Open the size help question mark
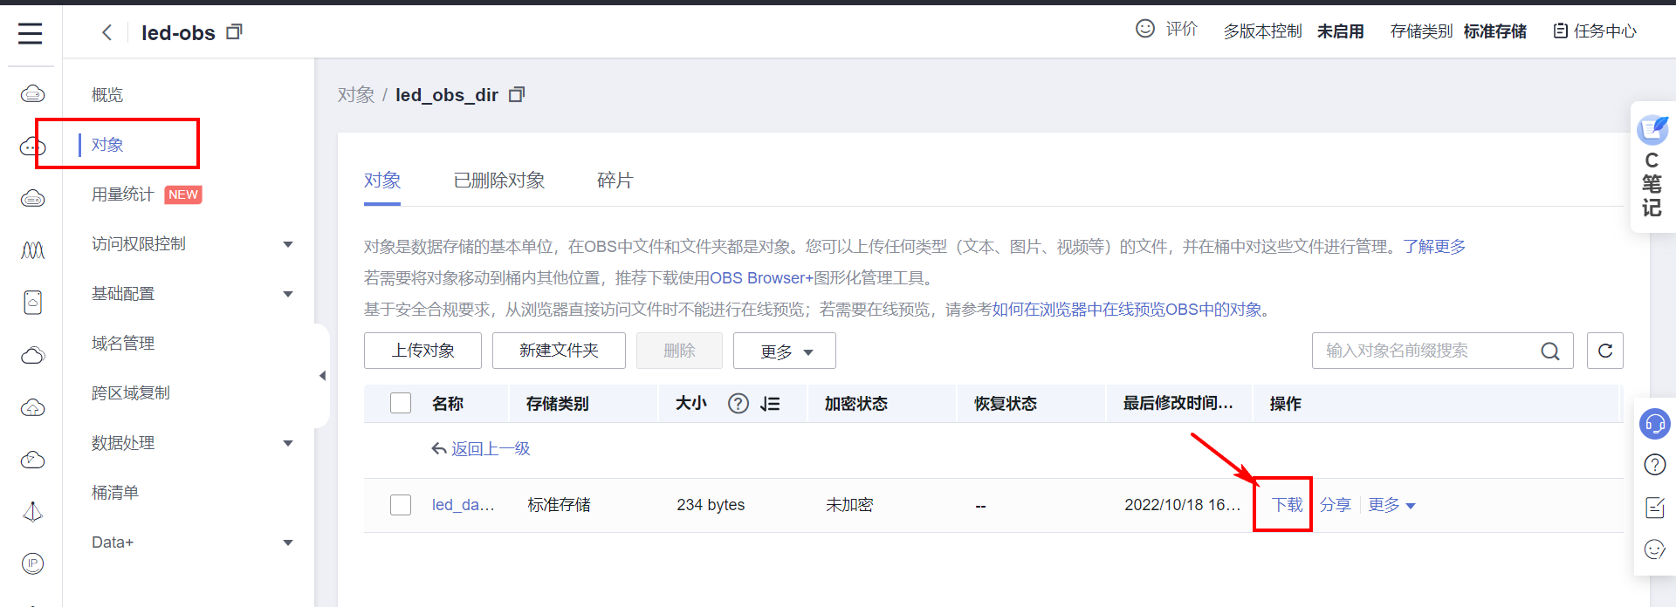The width and height of the screenshot is (1676, 607). (738, 403)
